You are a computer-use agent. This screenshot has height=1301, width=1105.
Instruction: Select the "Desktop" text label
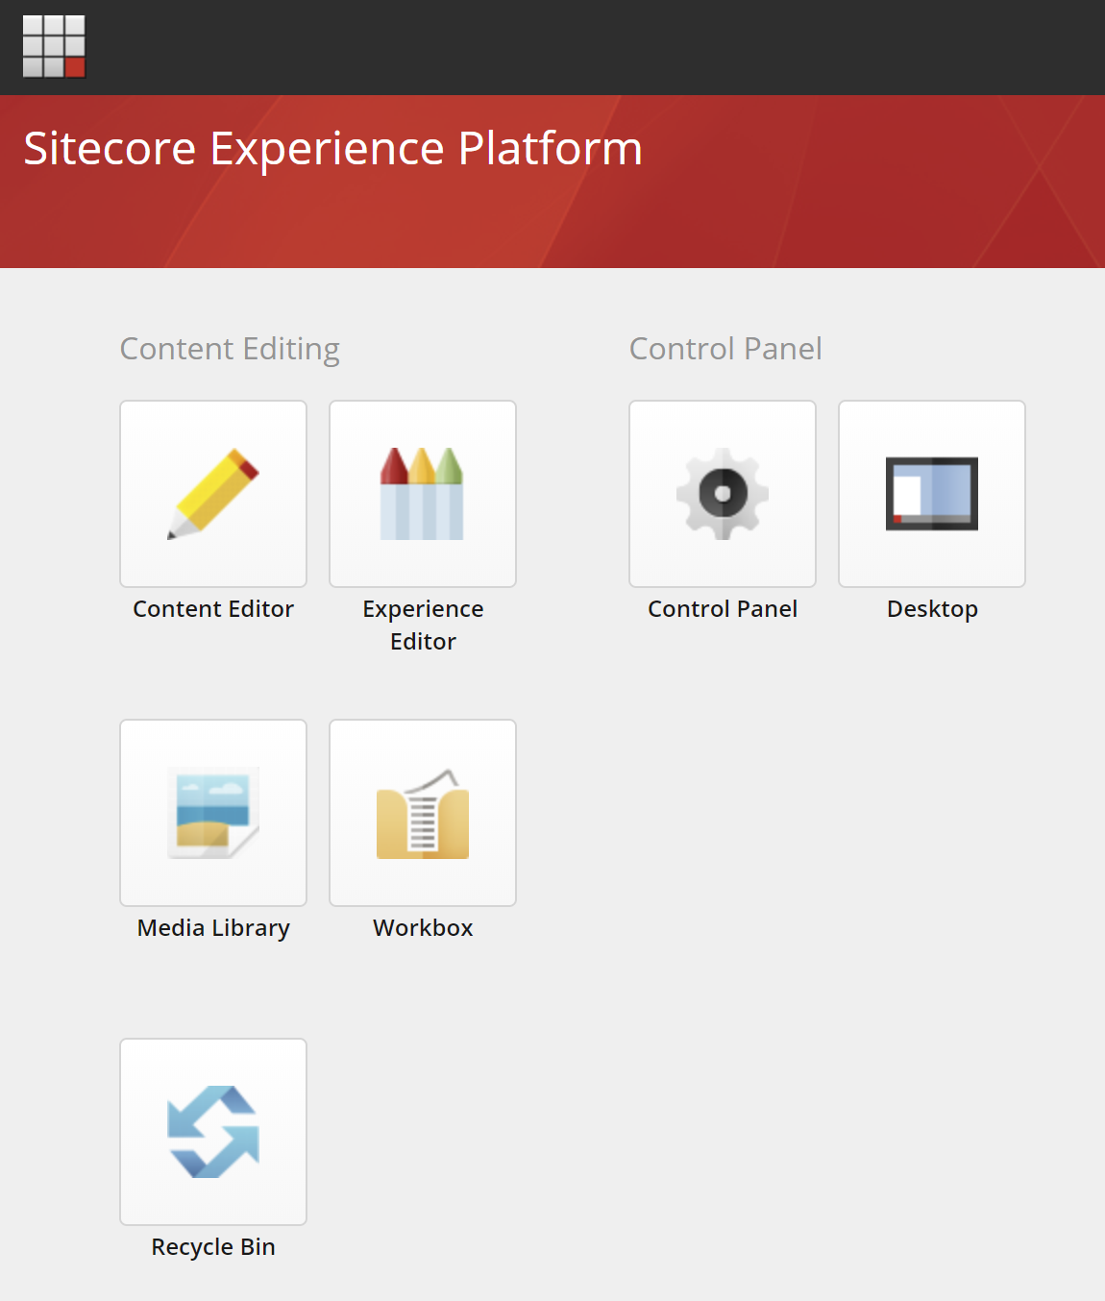click(x=932, y=609)
